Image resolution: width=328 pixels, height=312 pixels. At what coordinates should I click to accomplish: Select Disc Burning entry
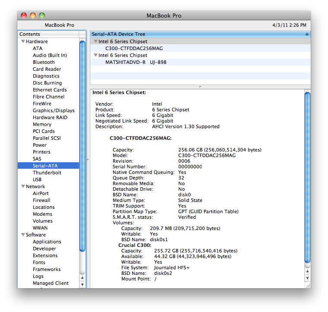[x=47, y=83]
